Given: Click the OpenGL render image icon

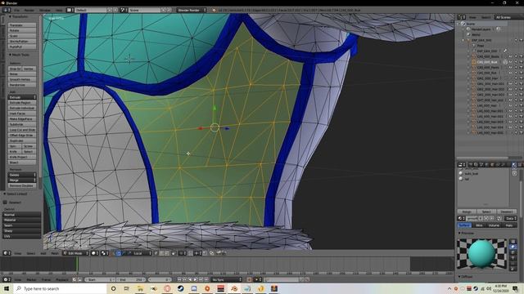Looking at the screenshot, I should click(x=219, y=253).
